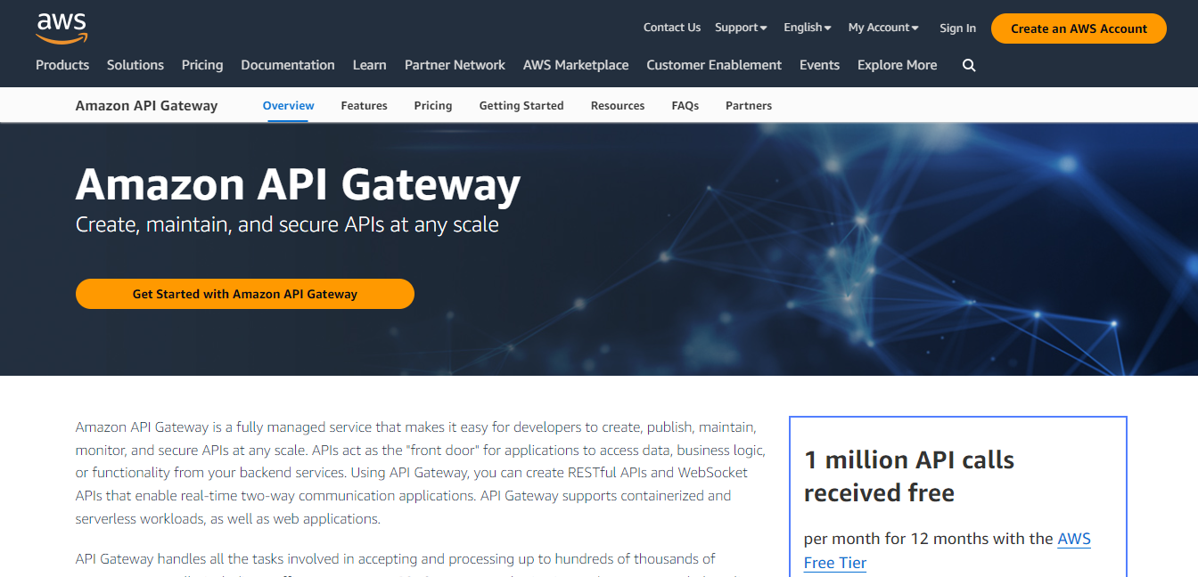Click the 1 million API calls heading
The image size is (1198, 577).
pyautogui.click(x=909, y=476)
